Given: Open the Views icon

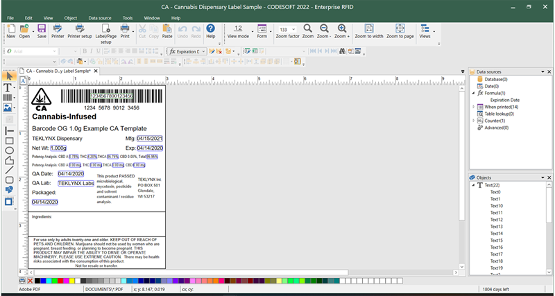Looking at the screenshot, I should tap(425, 31).
